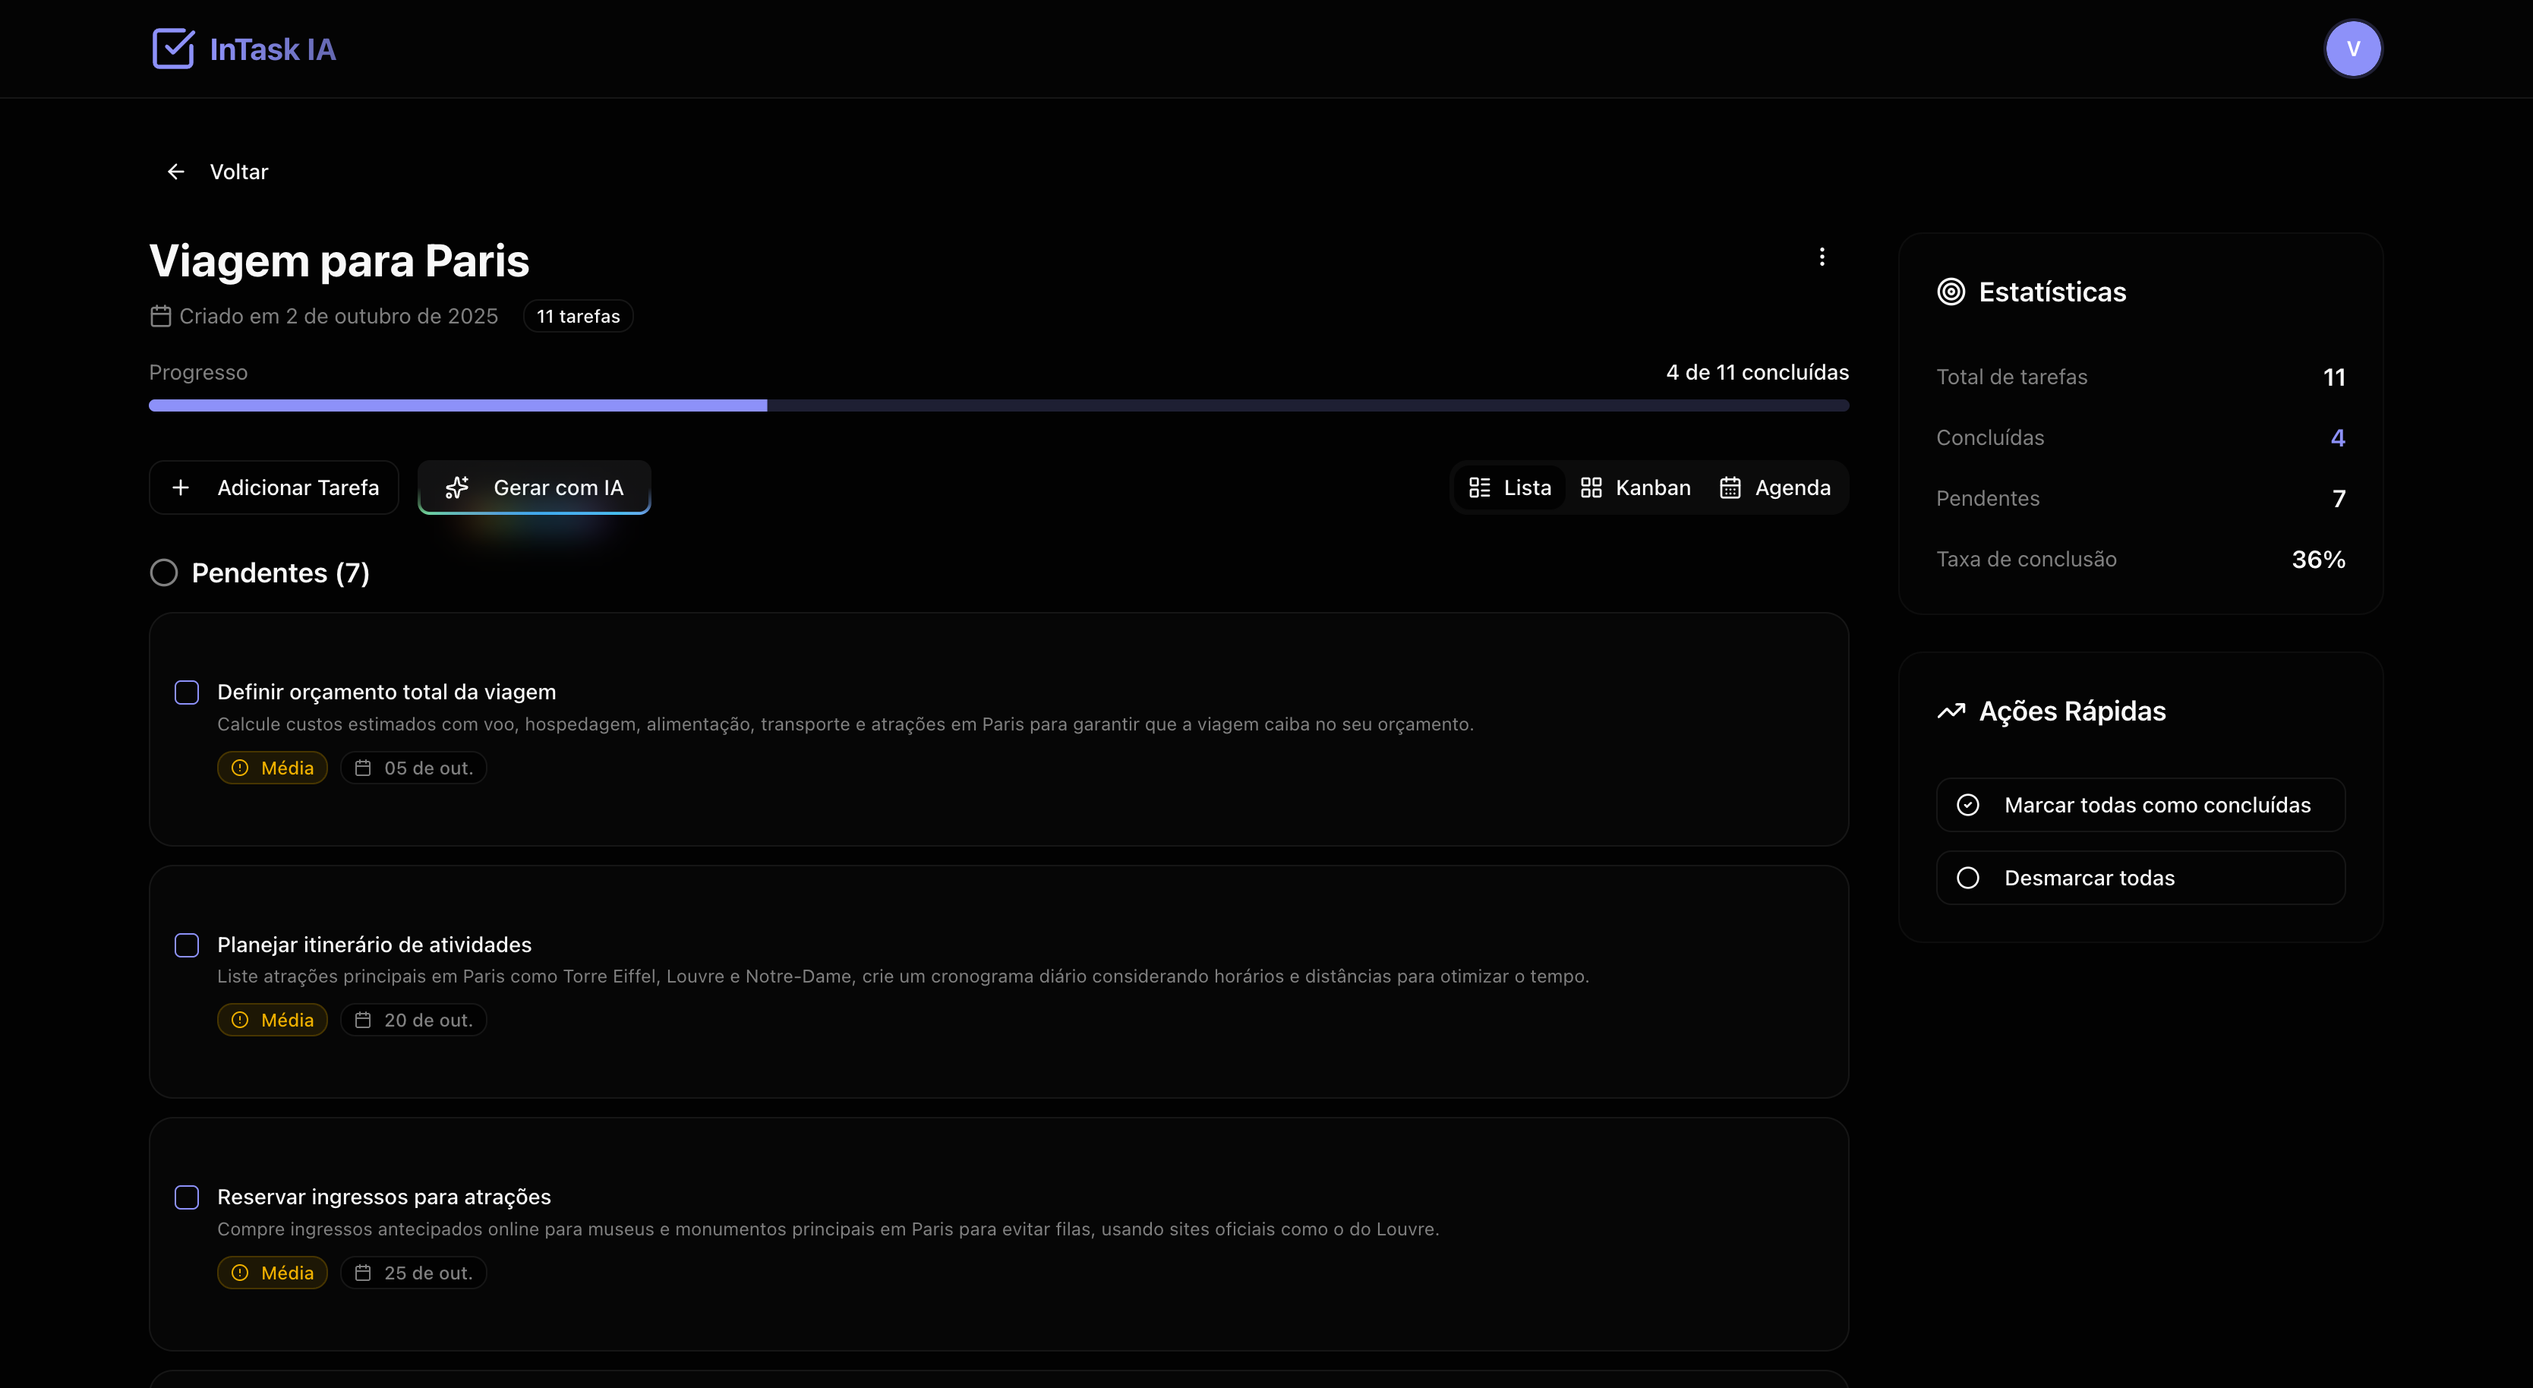Collapse the Pendentes (7) section header
The image size is (2533, 1388).
(x=280, y=573)
